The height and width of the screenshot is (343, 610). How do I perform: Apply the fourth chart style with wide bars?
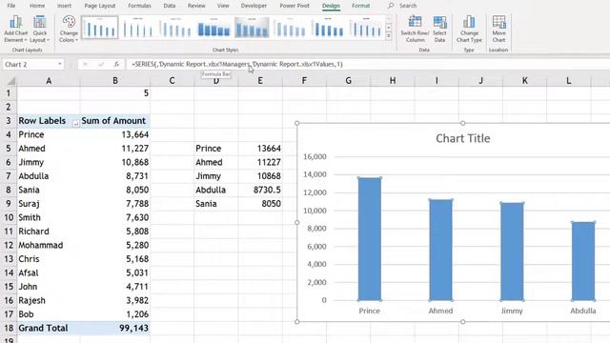point(213,28)
